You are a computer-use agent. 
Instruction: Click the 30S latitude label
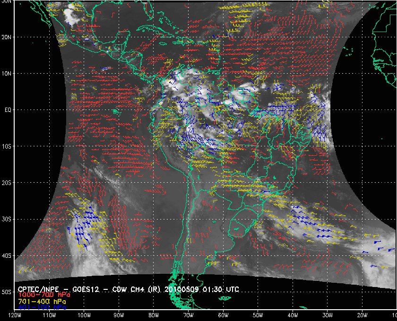[x=6, y=219]
